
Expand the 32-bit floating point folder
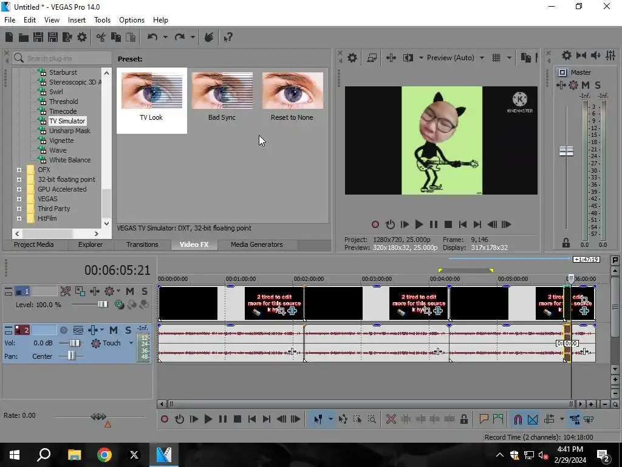point(19,179)
